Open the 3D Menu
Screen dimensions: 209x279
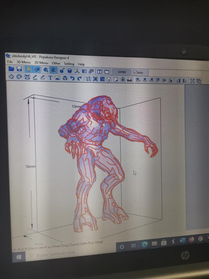tap(24, 62)
